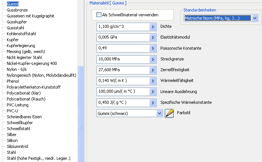This screenshot has width=262, height=162.
Task: Select Silber in the material list
Action: point(12,135)
